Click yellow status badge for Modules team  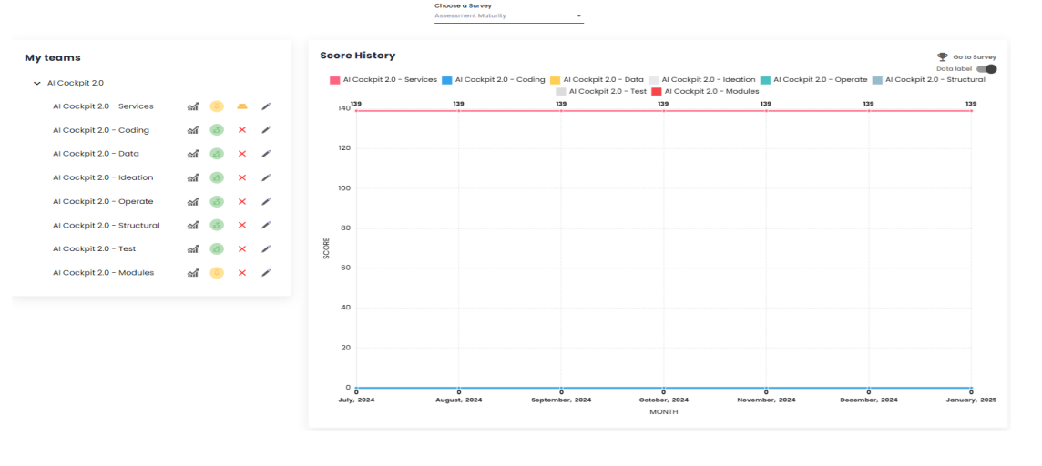(217, 272)
